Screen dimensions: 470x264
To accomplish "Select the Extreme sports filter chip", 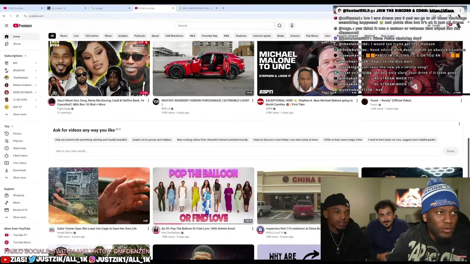I will (262, 36).
